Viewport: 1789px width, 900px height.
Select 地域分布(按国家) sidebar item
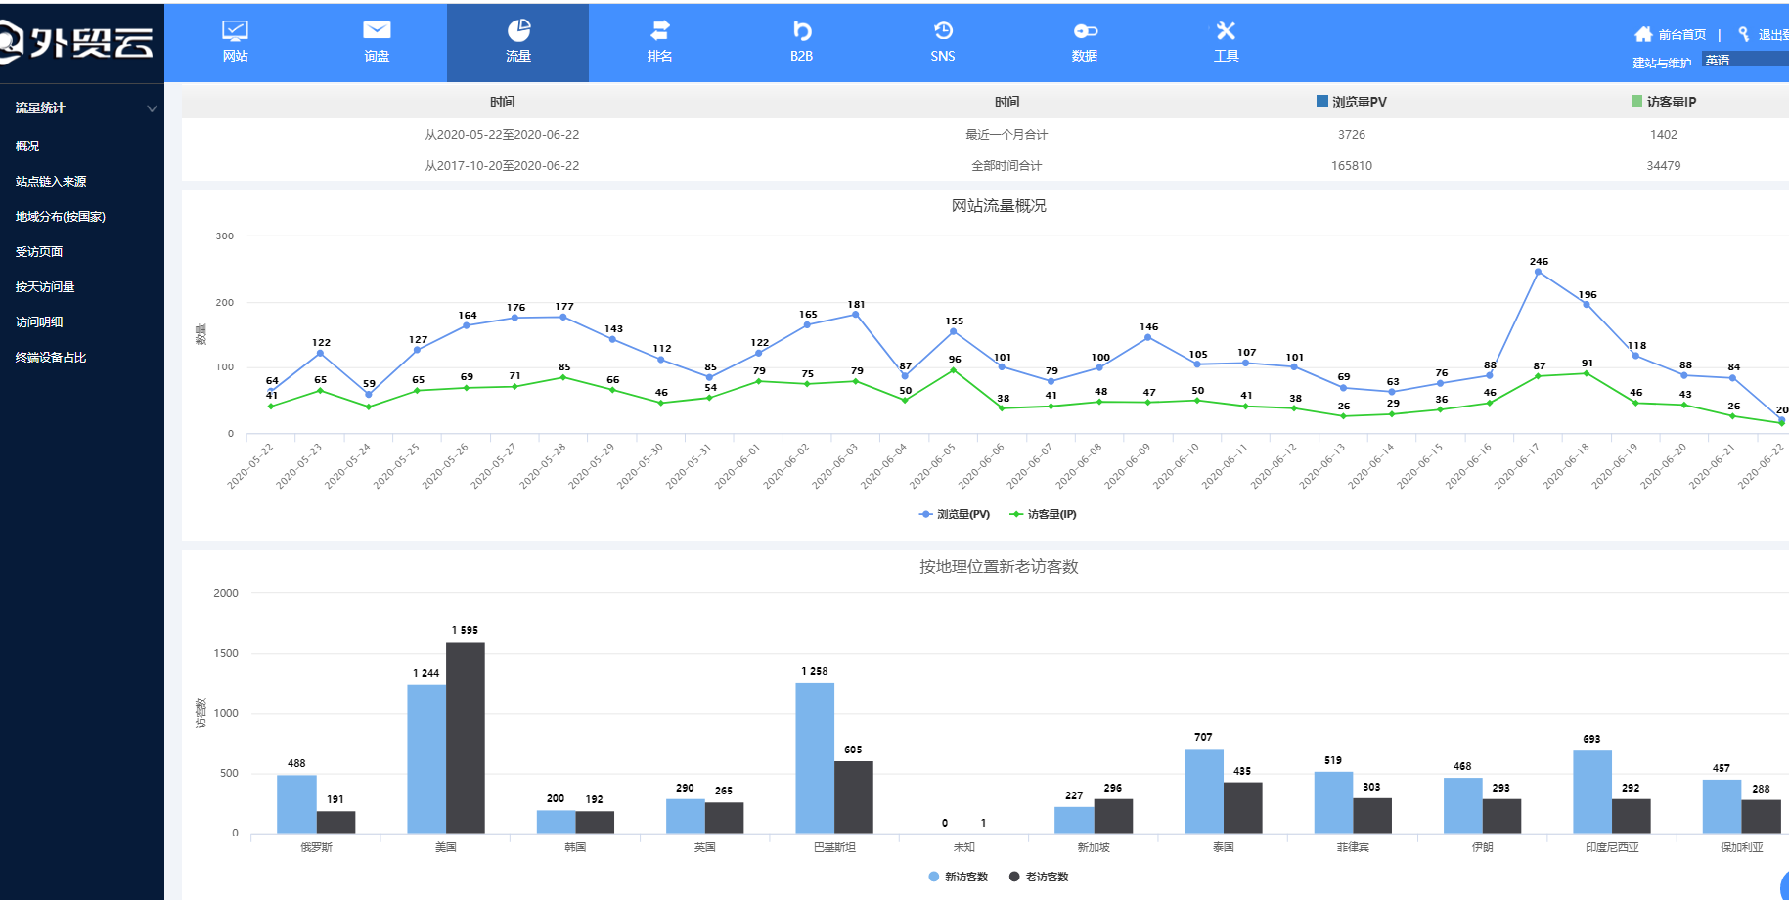60,217
